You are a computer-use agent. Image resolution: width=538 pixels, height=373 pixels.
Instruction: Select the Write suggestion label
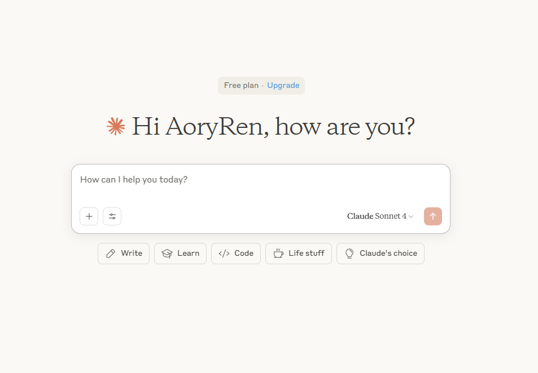(x=132, y=254)
